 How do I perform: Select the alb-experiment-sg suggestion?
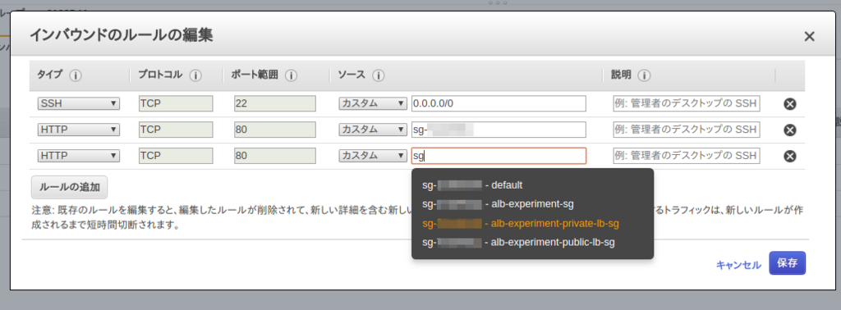pos(532,204)
